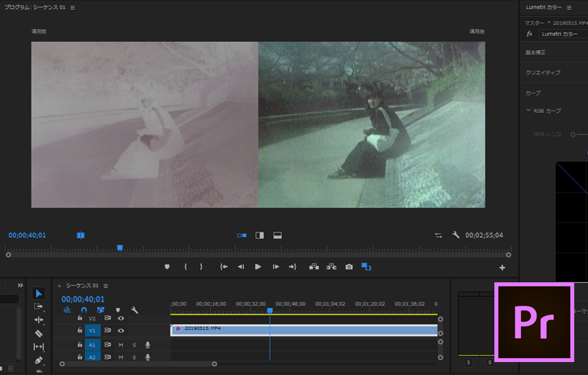588x375 pixels.
Task: Toggle lock on track V2
Action: tap(80, 319)
